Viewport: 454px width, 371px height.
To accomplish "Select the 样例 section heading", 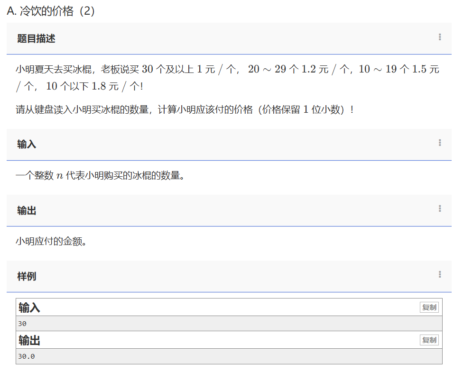I will (27, 276).
